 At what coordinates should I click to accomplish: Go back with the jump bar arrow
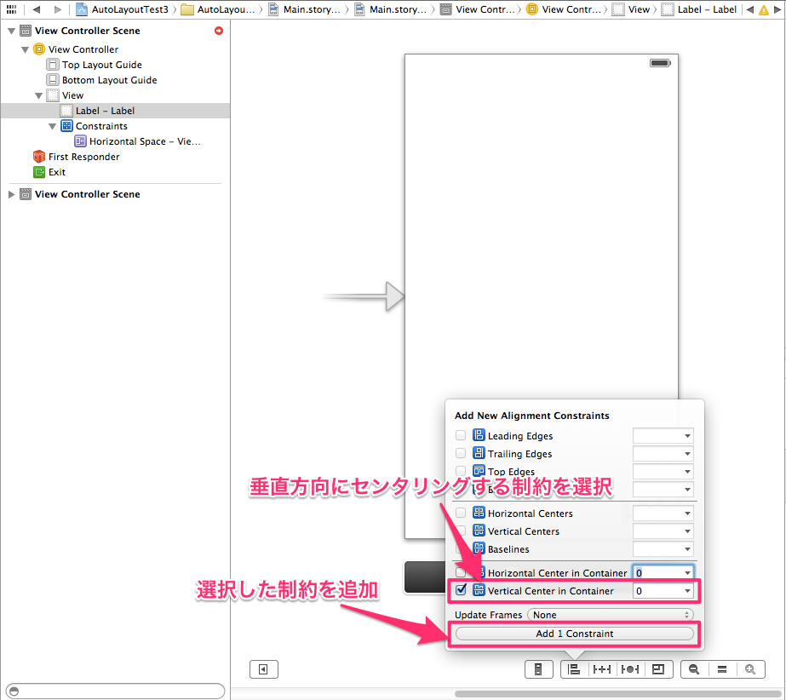tap(36, 9)
